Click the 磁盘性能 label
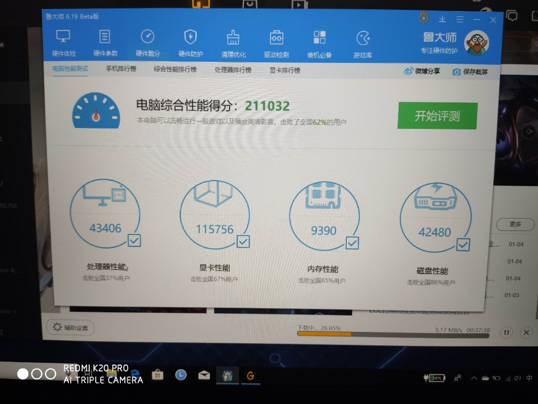This screenshot has height=404, width=538. [432, 271]
